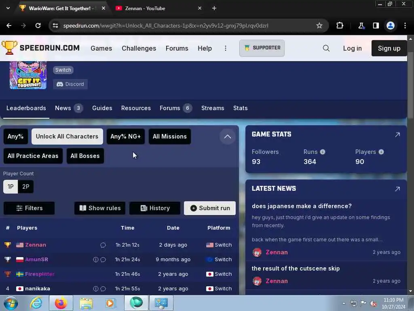
Task: Open the tab search dropdown arrow
Action: pos(8,8)
